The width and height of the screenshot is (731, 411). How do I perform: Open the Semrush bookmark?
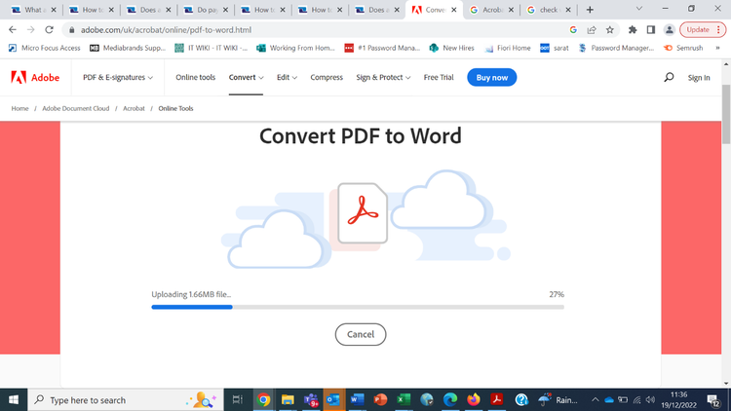pyautogui.click(x=683, y=48)
